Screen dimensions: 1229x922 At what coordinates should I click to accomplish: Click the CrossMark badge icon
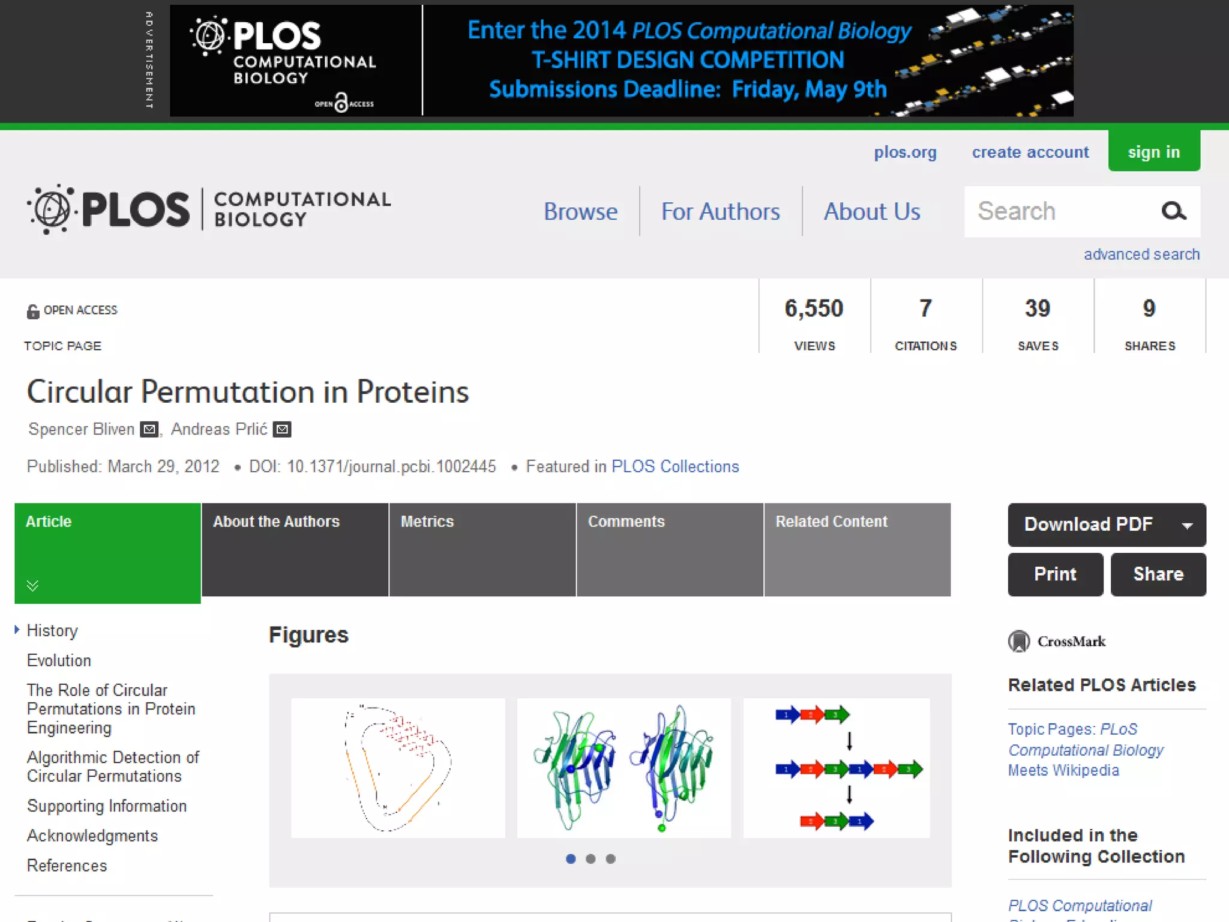[x=1019, y=641]
